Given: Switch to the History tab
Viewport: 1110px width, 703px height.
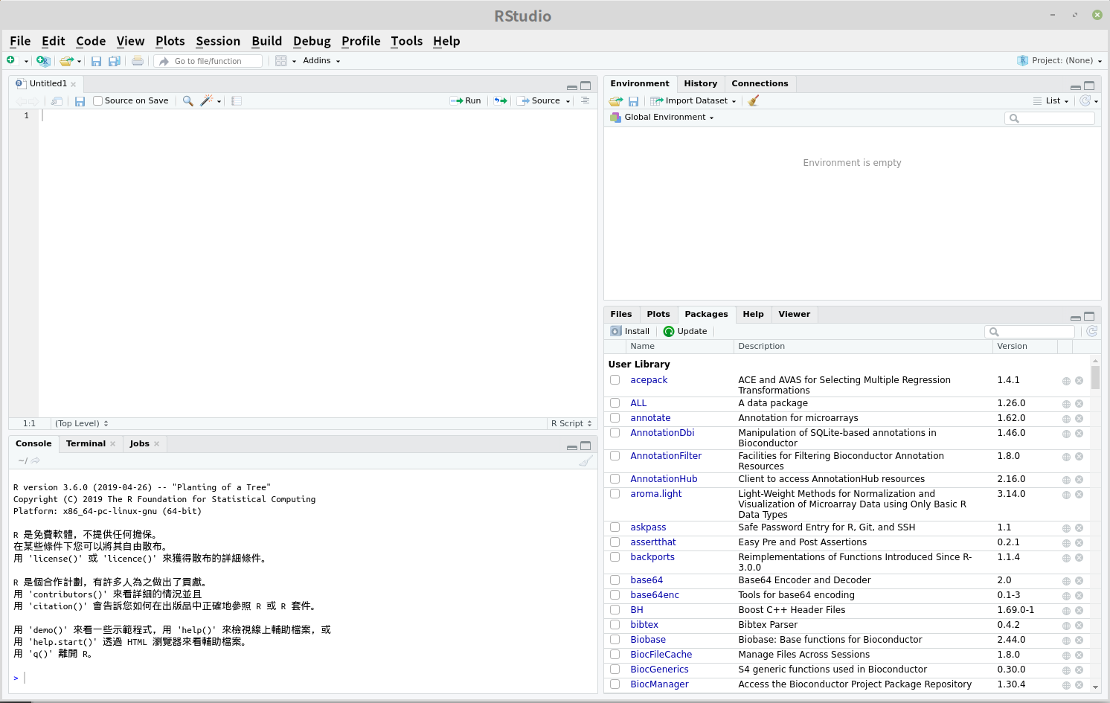Looking at the screenshot, I should point(700,83).
